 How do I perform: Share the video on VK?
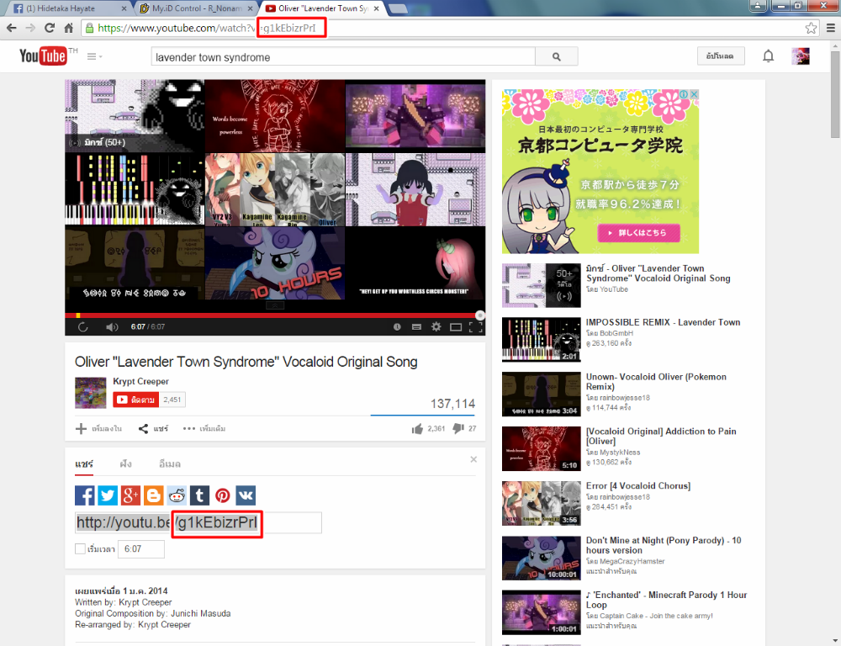(x=246, y=495)
